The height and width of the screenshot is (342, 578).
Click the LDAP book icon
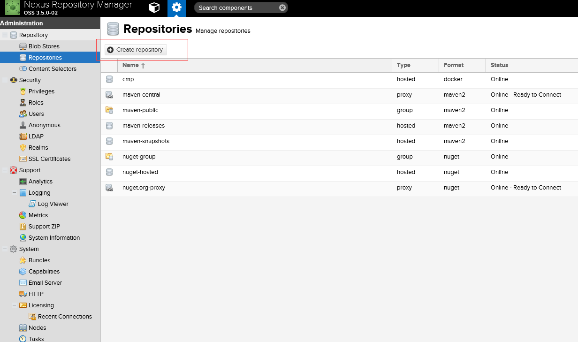click(x=23, y=137)
